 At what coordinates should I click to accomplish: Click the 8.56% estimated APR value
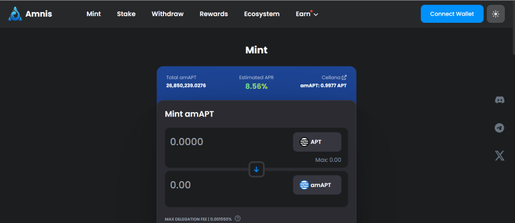[256, 86]
